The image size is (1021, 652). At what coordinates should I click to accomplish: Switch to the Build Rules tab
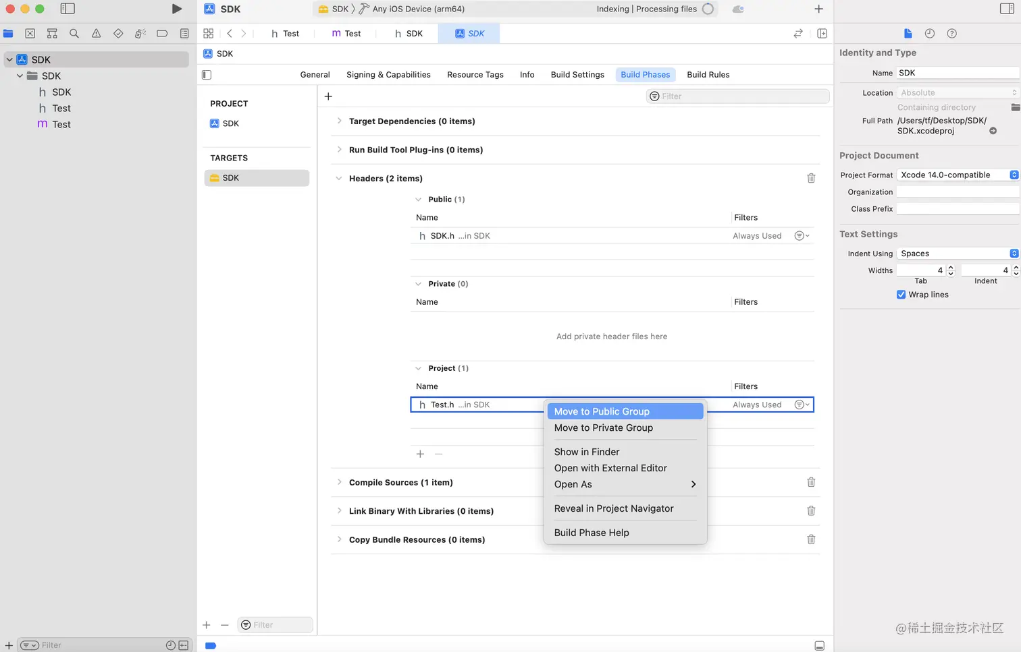(x=708, y=75)
